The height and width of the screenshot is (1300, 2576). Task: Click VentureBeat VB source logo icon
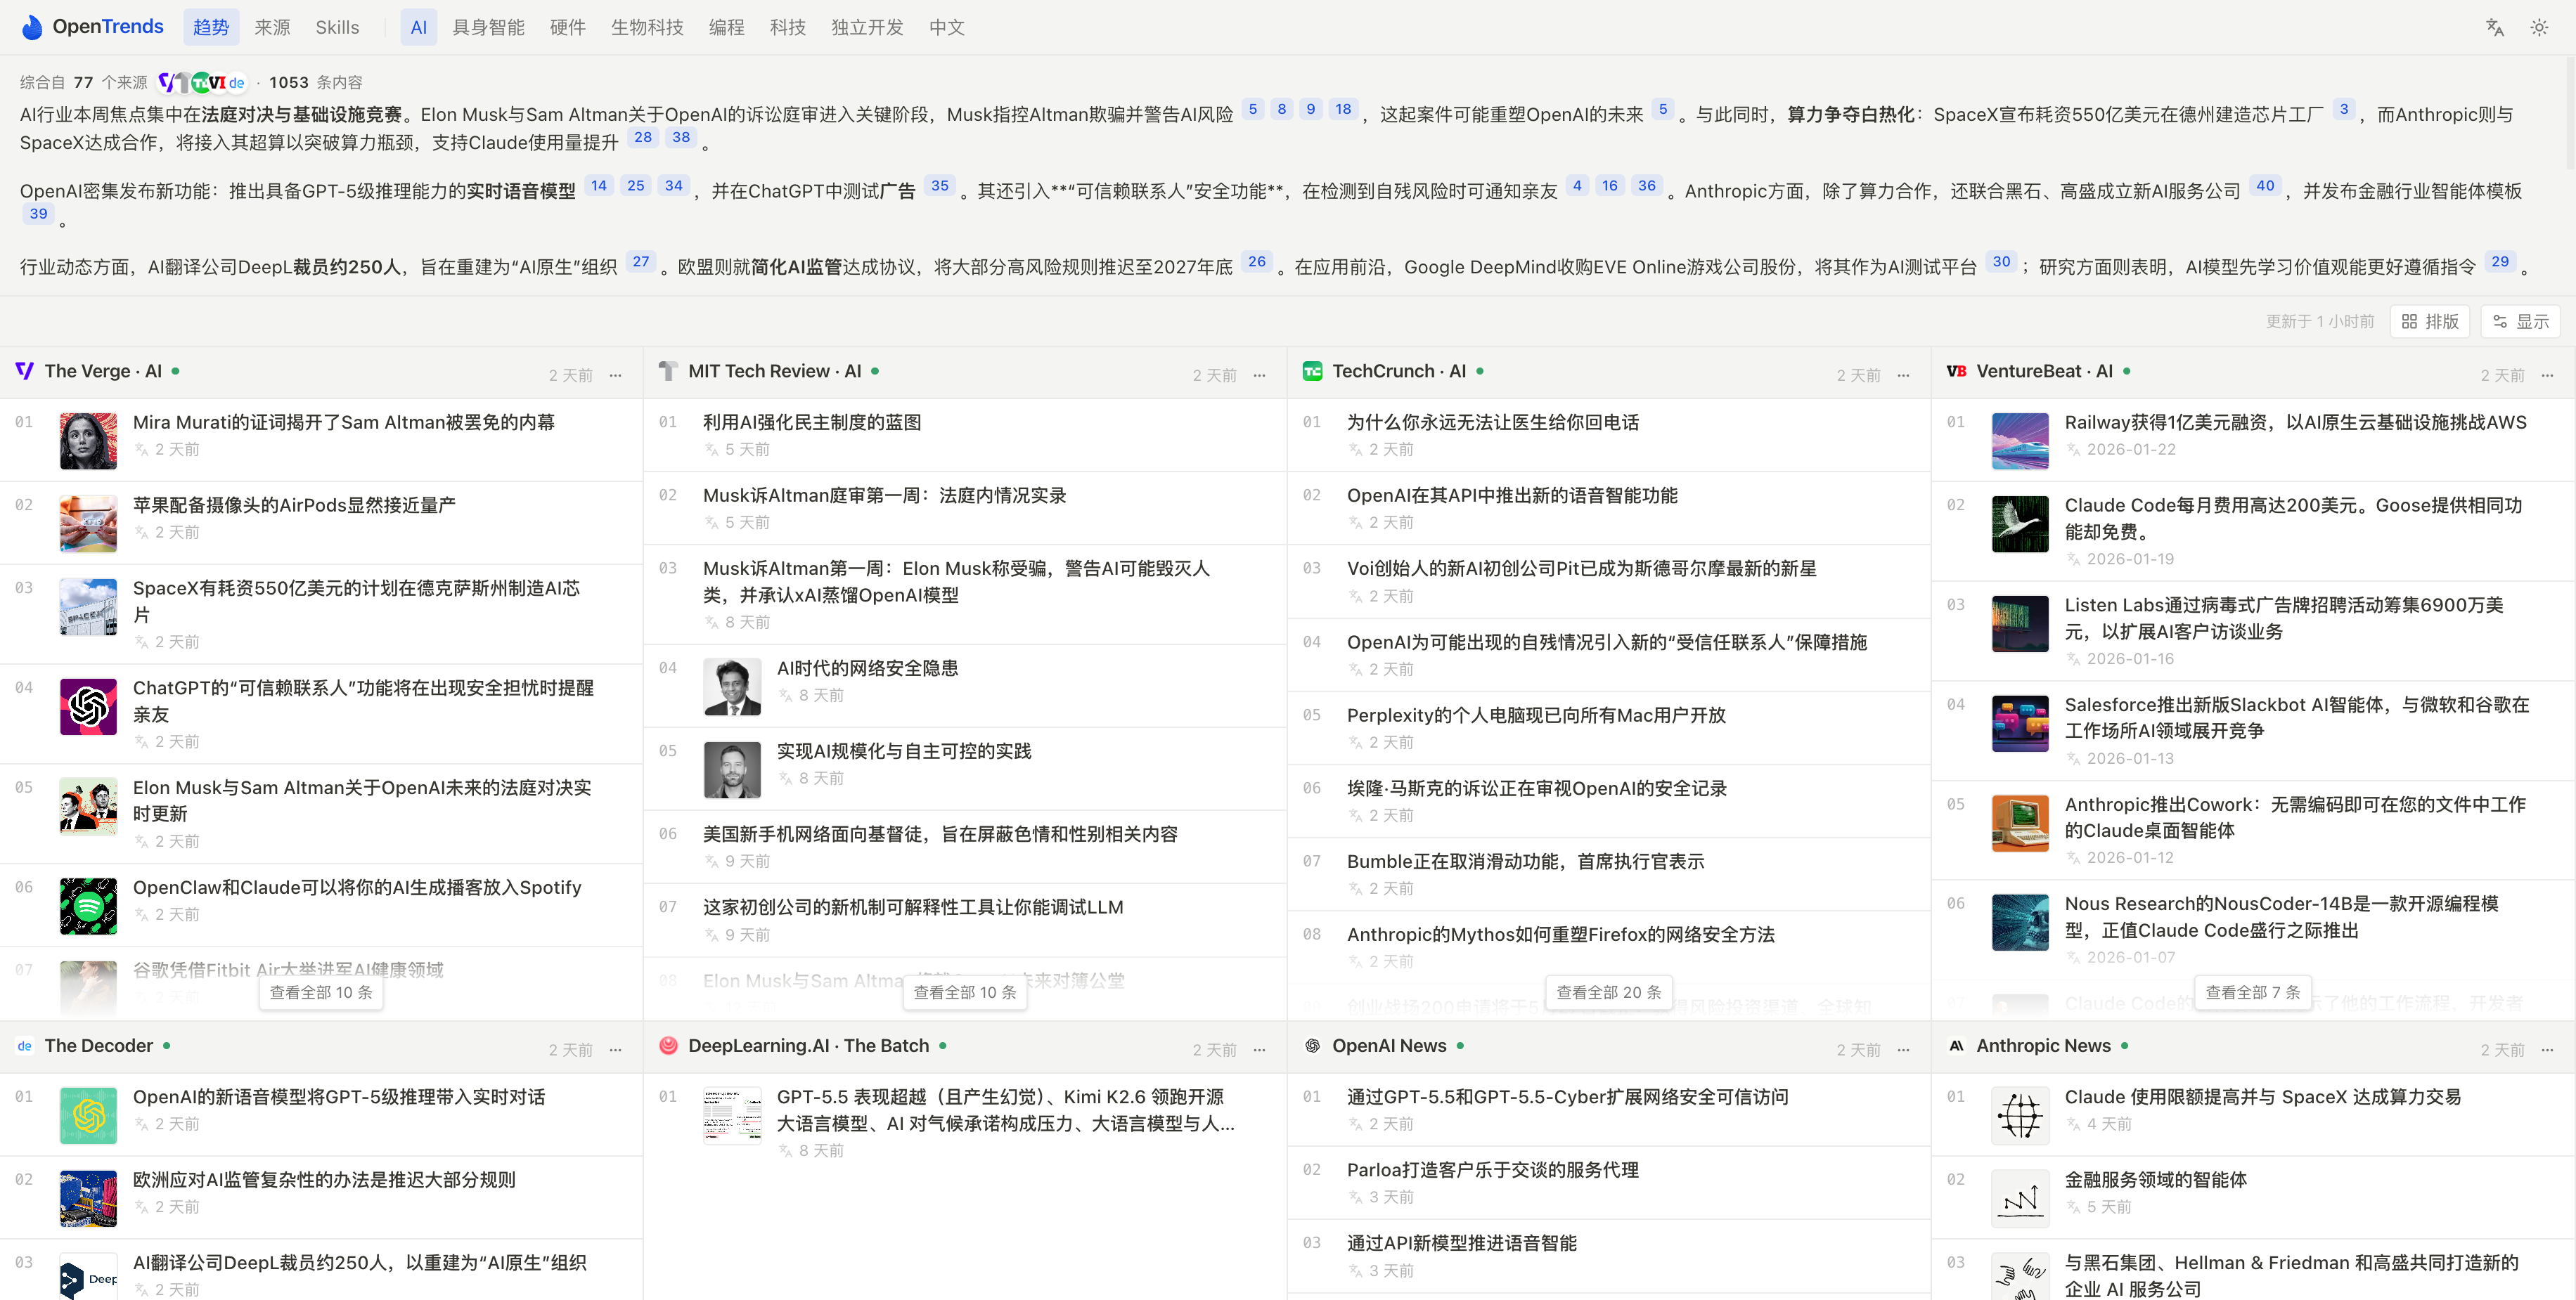[1957, 371]
